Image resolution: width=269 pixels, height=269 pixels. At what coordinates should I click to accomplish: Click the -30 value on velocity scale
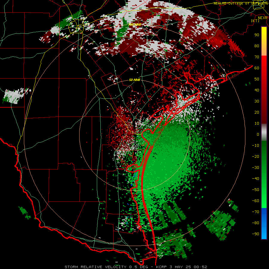point(256,168)
